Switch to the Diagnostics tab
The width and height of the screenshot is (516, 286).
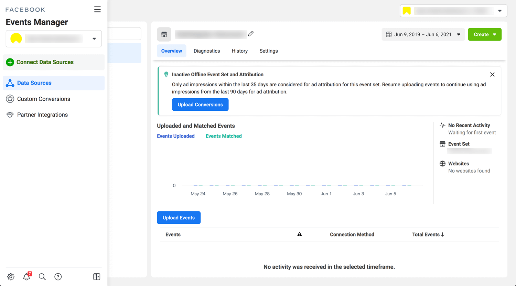click(207, 51)
